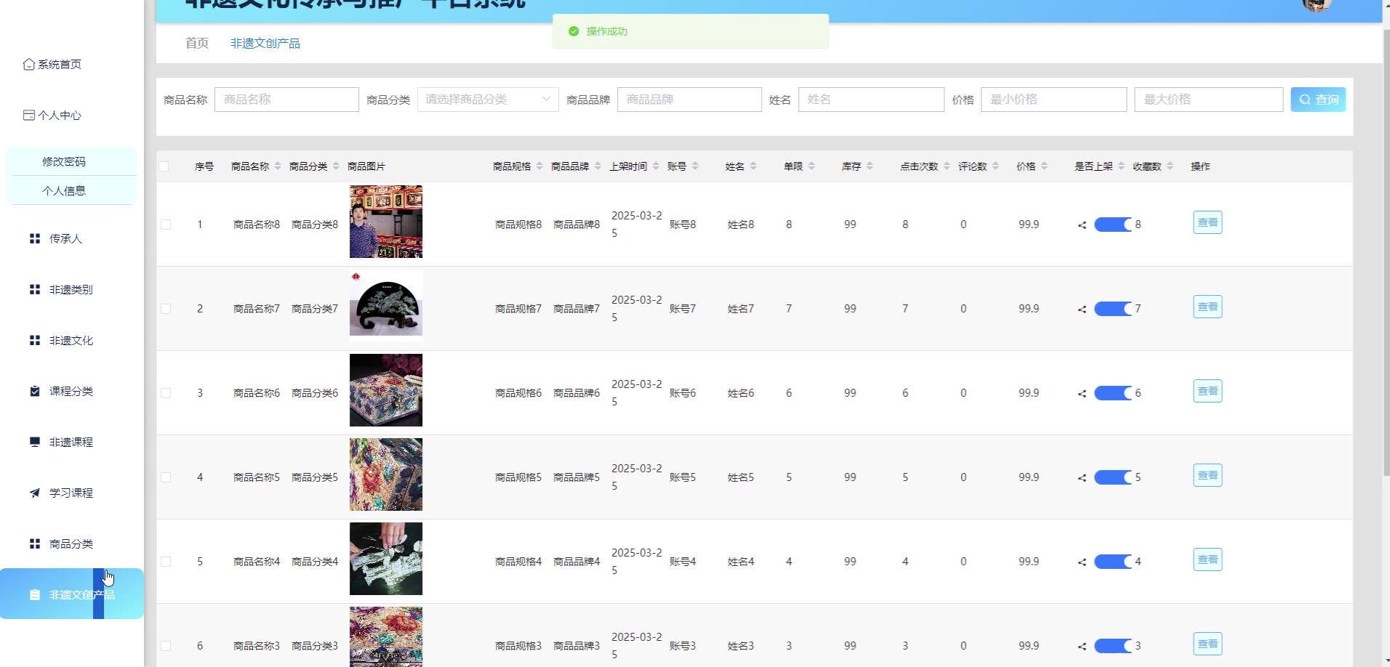Open the product image for 商品名称7
This screenshot has height=667, width=1390.
coord(386,306)
